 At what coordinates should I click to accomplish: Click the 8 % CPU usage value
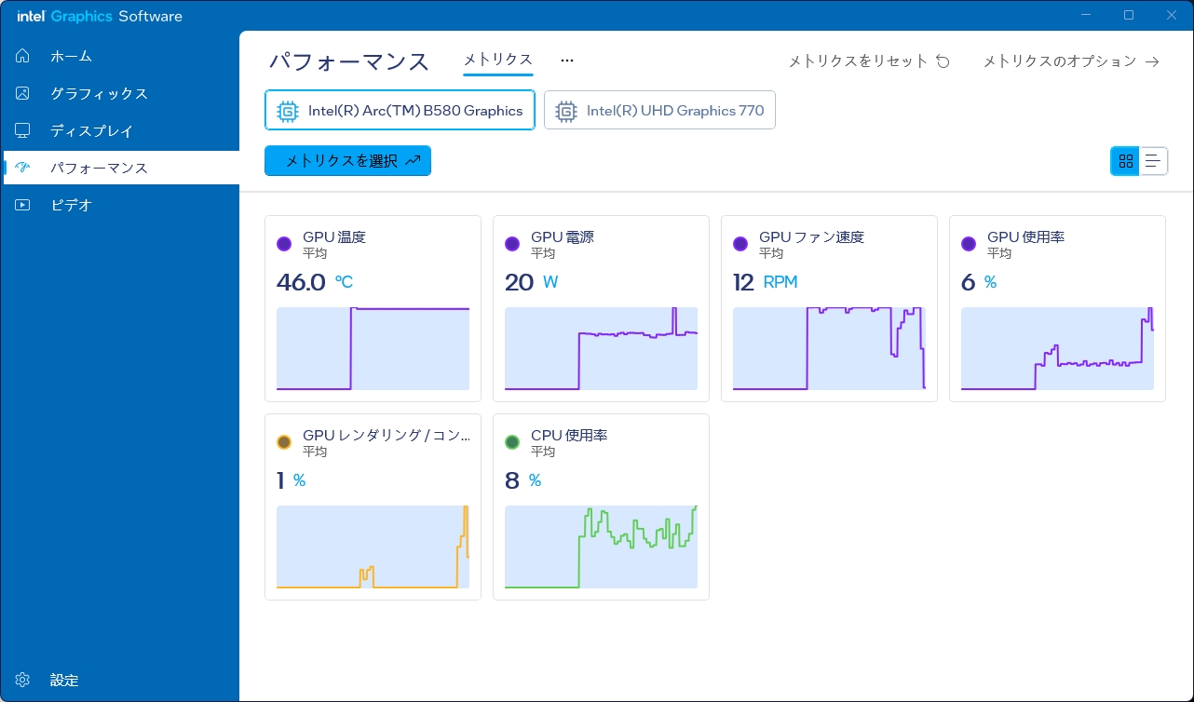point(522,480)
